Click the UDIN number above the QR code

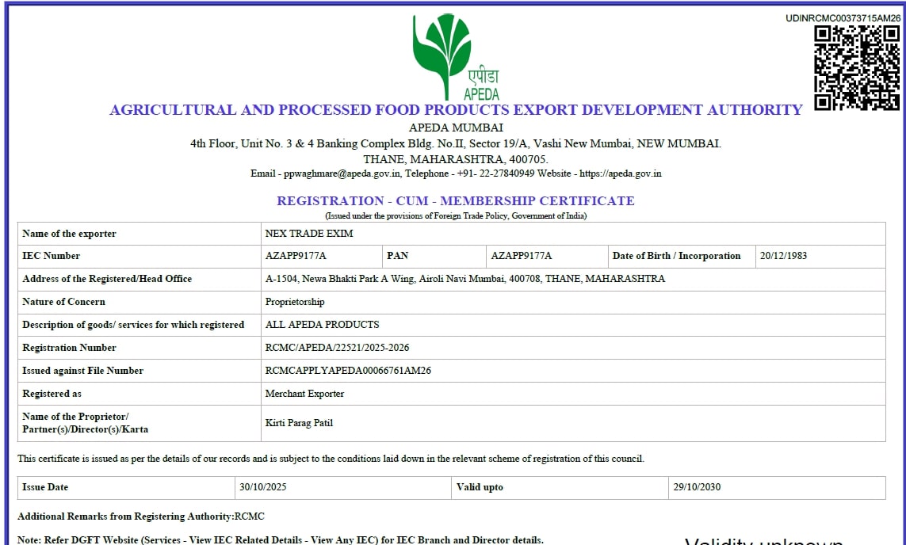point(843,18)
